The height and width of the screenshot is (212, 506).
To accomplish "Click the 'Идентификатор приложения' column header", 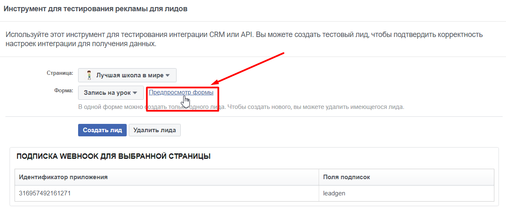I will [x=167, y=177].
